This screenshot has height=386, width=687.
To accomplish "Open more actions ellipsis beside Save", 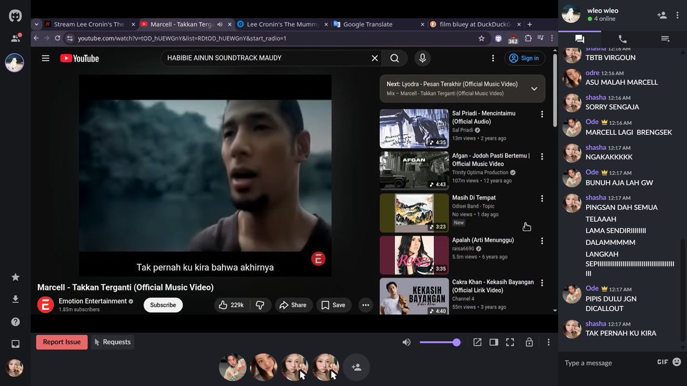I will pos(365,305).
